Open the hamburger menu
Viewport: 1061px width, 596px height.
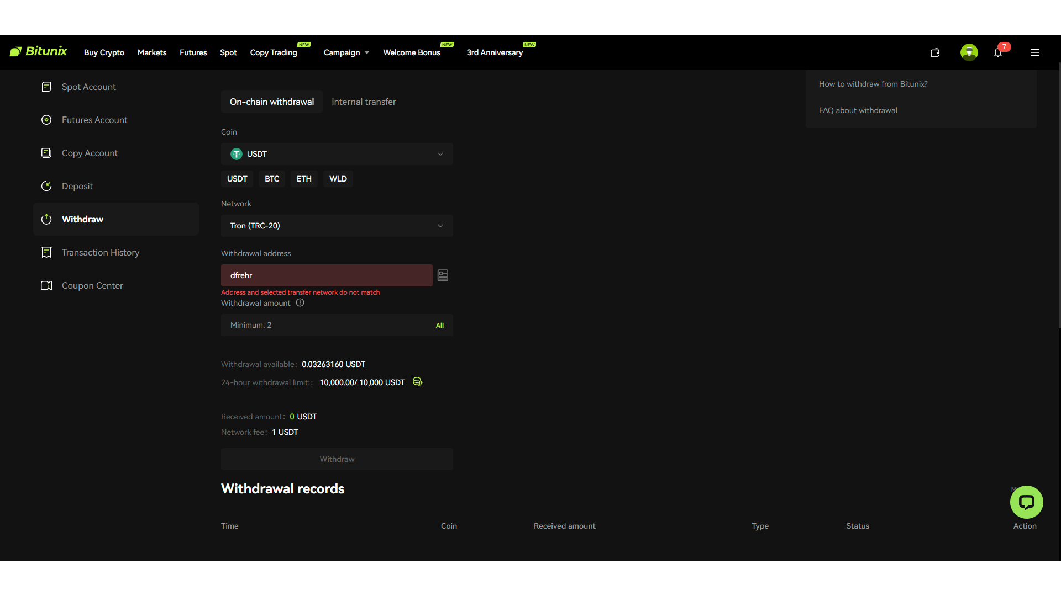[1035, 52]
